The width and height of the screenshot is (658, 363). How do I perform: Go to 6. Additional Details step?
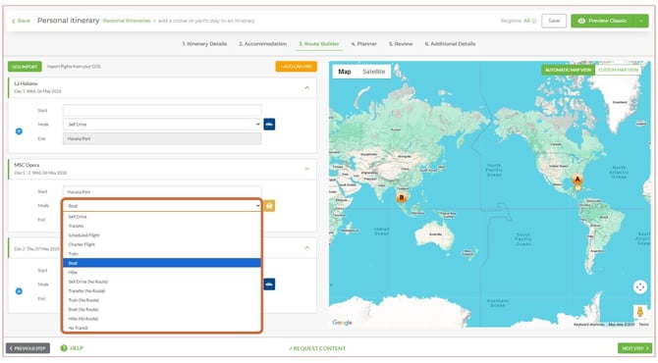pyautogui.click(x=450, y=43)
